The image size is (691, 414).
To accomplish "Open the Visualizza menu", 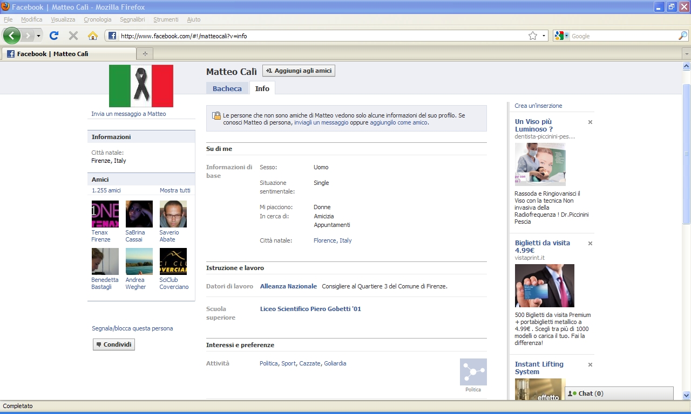I will [63, 19].
